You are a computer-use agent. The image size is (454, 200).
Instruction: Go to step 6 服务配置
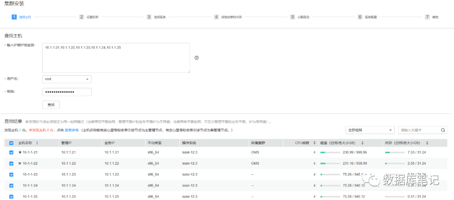click(367, 17)
